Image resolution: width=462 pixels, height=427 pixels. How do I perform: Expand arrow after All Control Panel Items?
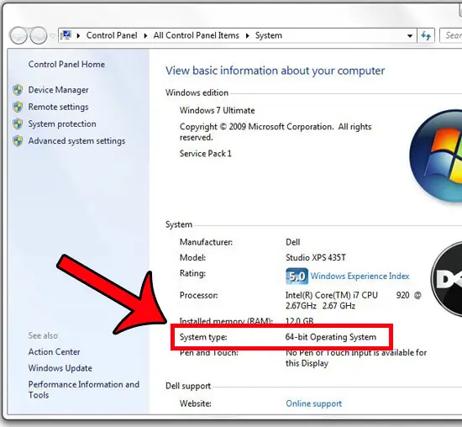click(247, 35)
